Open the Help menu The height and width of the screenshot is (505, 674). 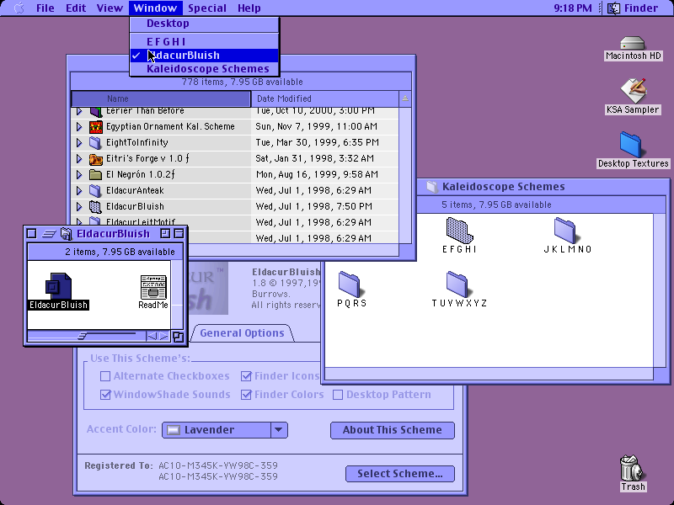(249, 8)
